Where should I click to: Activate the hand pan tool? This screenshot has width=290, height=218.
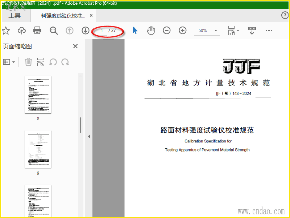coord(151,31)
